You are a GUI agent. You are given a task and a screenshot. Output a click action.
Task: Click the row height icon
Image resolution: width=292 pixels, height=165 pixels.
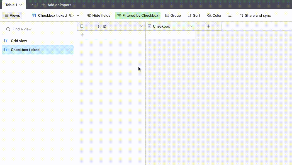[230, 15]
